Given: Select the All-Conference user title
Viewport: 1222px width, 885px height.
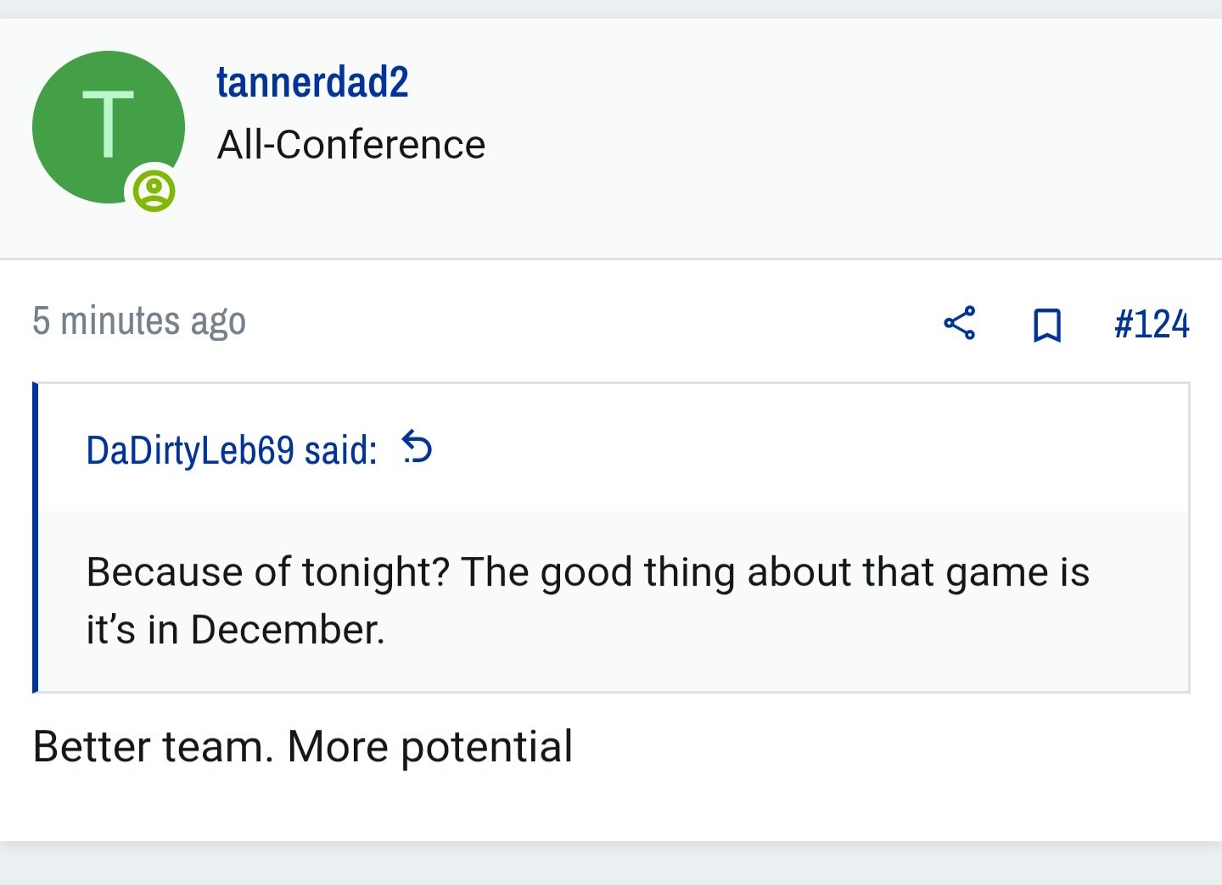Looking at the screenshot, I should (351, 145).
